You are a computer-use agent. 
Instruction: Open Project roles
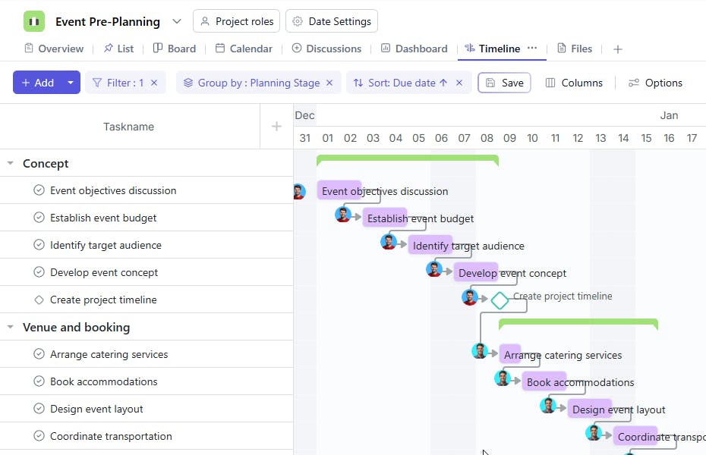coord(237,21)
